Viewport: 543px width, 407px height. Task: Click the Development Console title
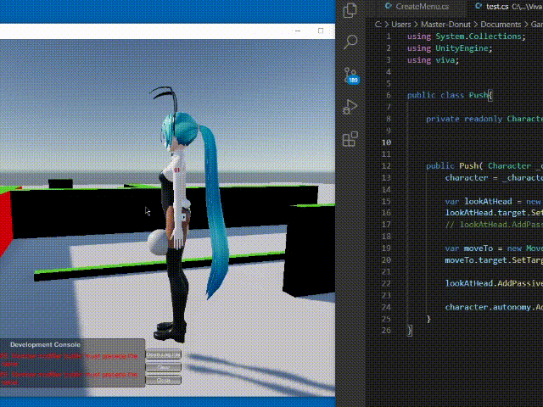45,345
